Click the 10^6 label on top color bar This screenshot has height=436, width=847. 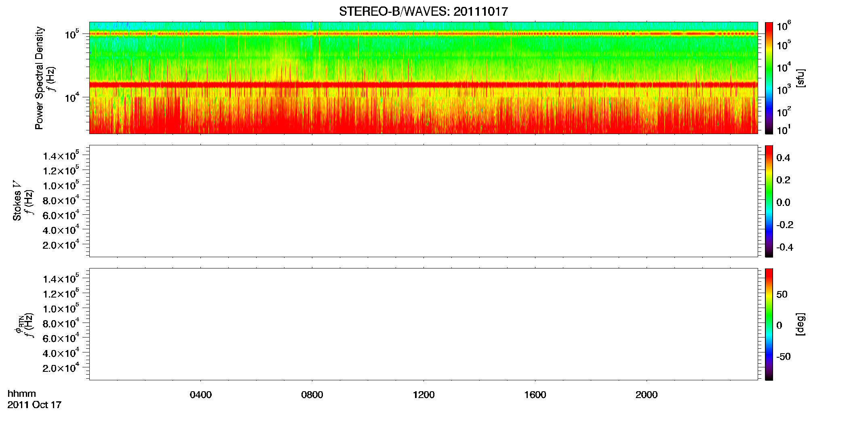(784, 26)
